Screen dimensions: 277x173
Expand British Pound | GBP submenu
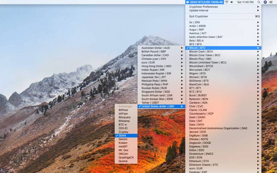[x=161, y=52]
